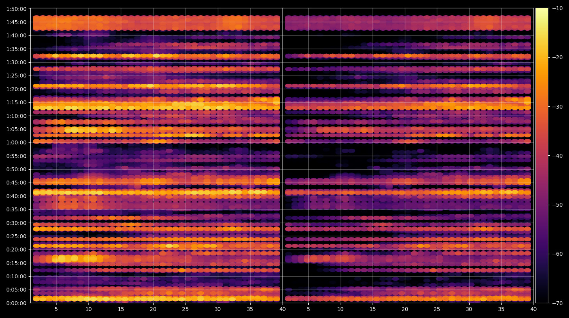This screenshot has height=318, width=569.
Task: Select the −70 colorbar tick label
Action: (557, 303)
